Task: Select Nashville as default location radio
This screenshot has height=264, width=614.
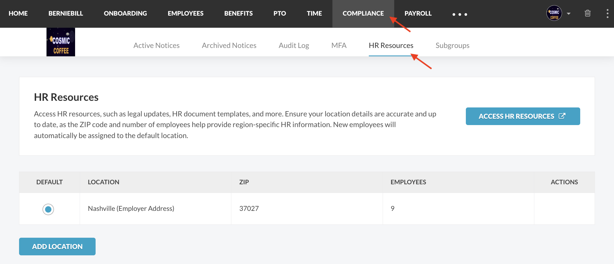Action: 48,209
